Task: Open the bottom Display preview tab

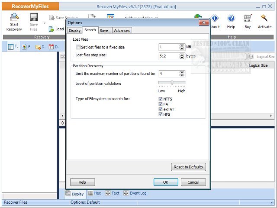Action: coord(75,194)
